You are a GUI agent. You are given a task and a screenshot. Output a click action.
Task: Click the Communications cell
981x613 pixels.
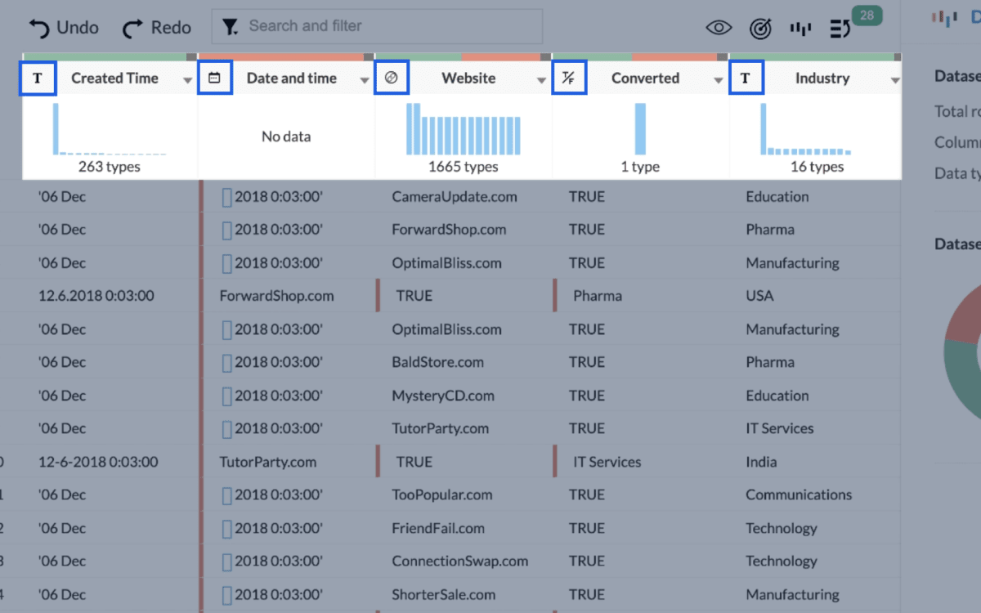point(799,494)
